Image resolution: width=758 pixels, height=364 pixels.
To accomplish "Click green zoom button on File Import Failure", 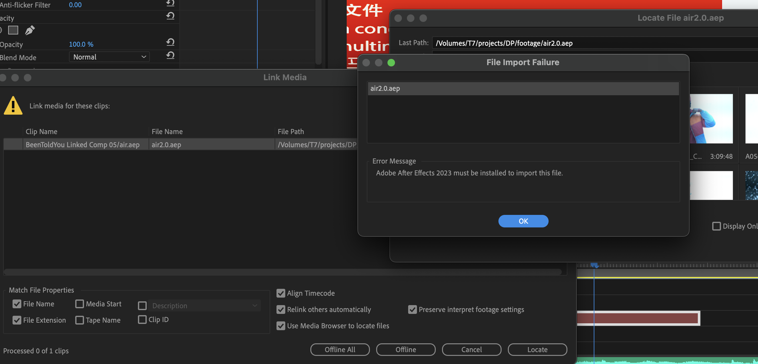I will (391, 63).
